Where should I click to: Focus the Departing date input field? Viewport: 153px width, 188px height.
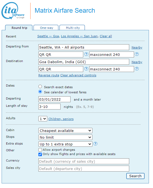coord(54,100)
